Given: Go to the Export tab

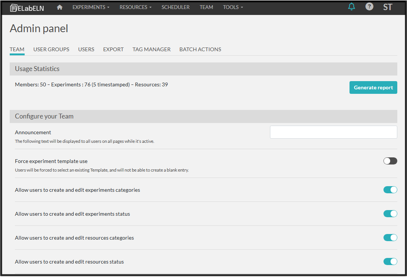Looking at the screenshot, I should point(113,49).
